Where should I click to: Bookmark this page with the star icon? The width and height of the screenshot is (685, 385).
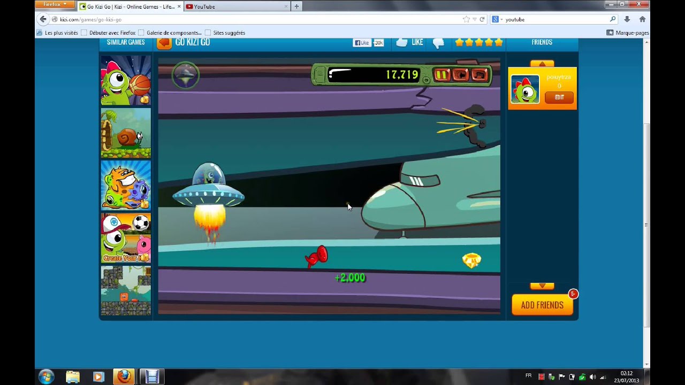coord(466,19)
